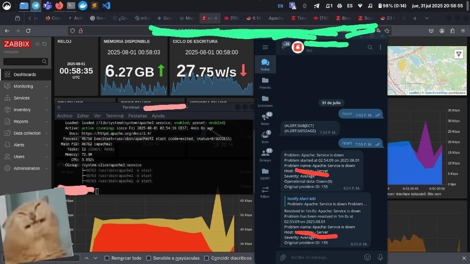Expand the Monitoring section in Zabbix

(x=26, y=86)
